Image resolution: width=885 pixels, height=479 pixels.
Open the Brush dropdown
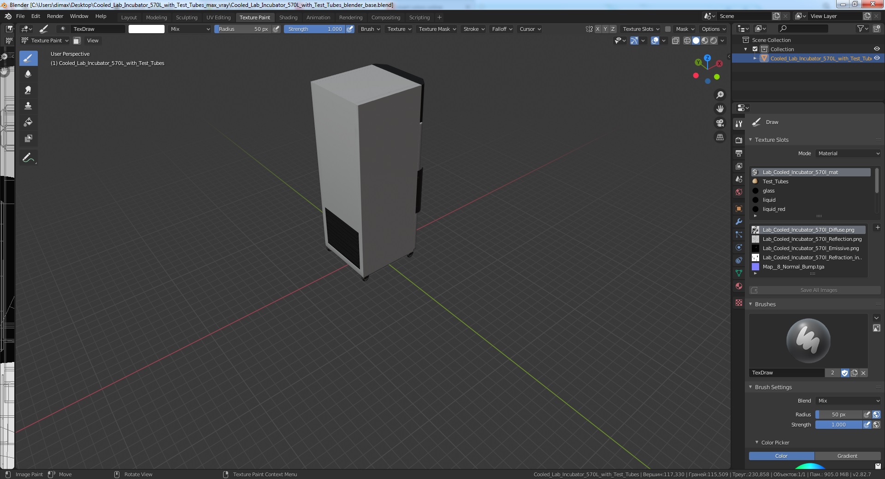pos(370,29)
